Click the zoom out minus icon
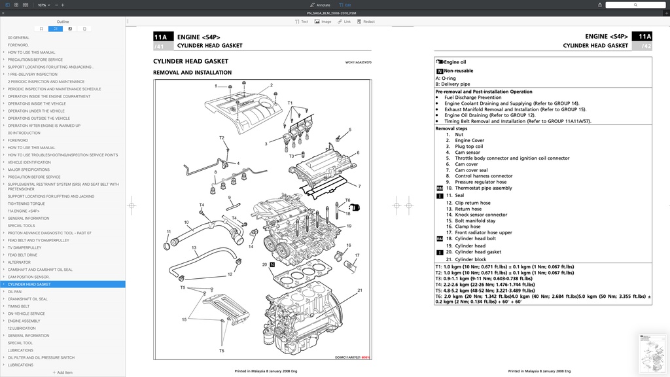This screenshot has height=377, width=670. [56, 5]
